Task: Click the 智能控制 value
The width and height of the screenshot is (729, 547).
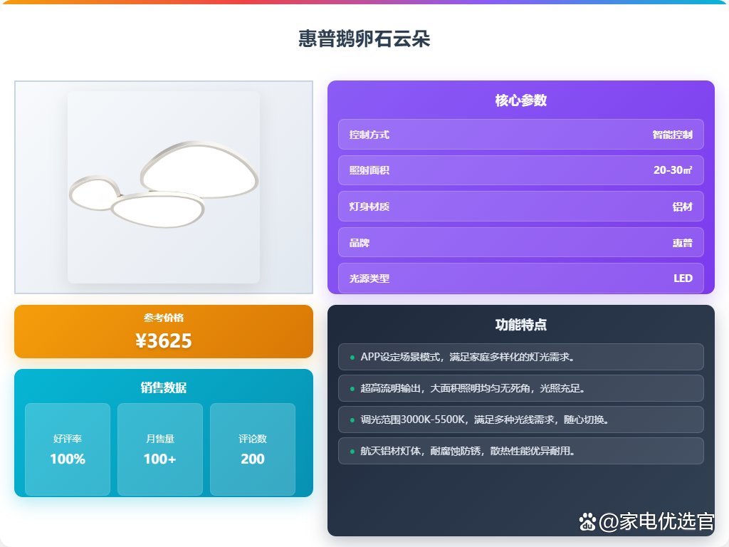Action: [672, 135]
